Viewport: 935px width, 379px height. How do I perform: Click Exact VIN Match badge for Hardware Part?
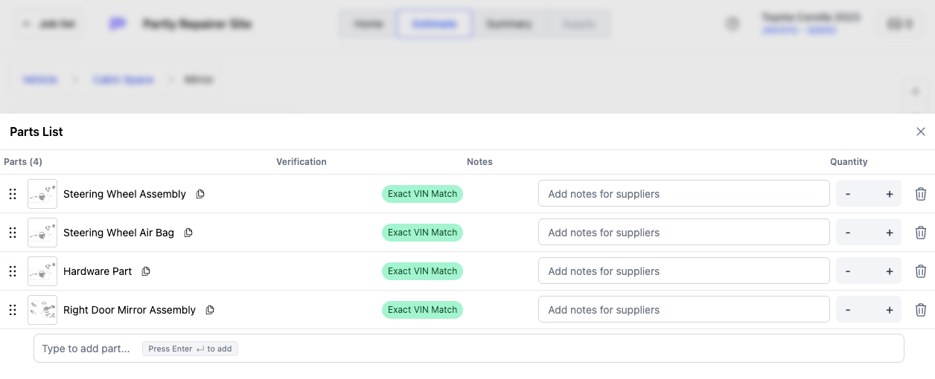(422, 271)
